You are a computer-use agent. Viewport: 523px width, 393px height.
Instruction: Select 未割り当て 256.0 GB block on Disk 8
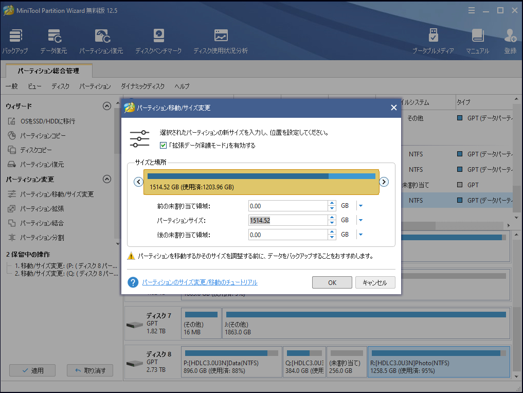click(x=347, y=362)
